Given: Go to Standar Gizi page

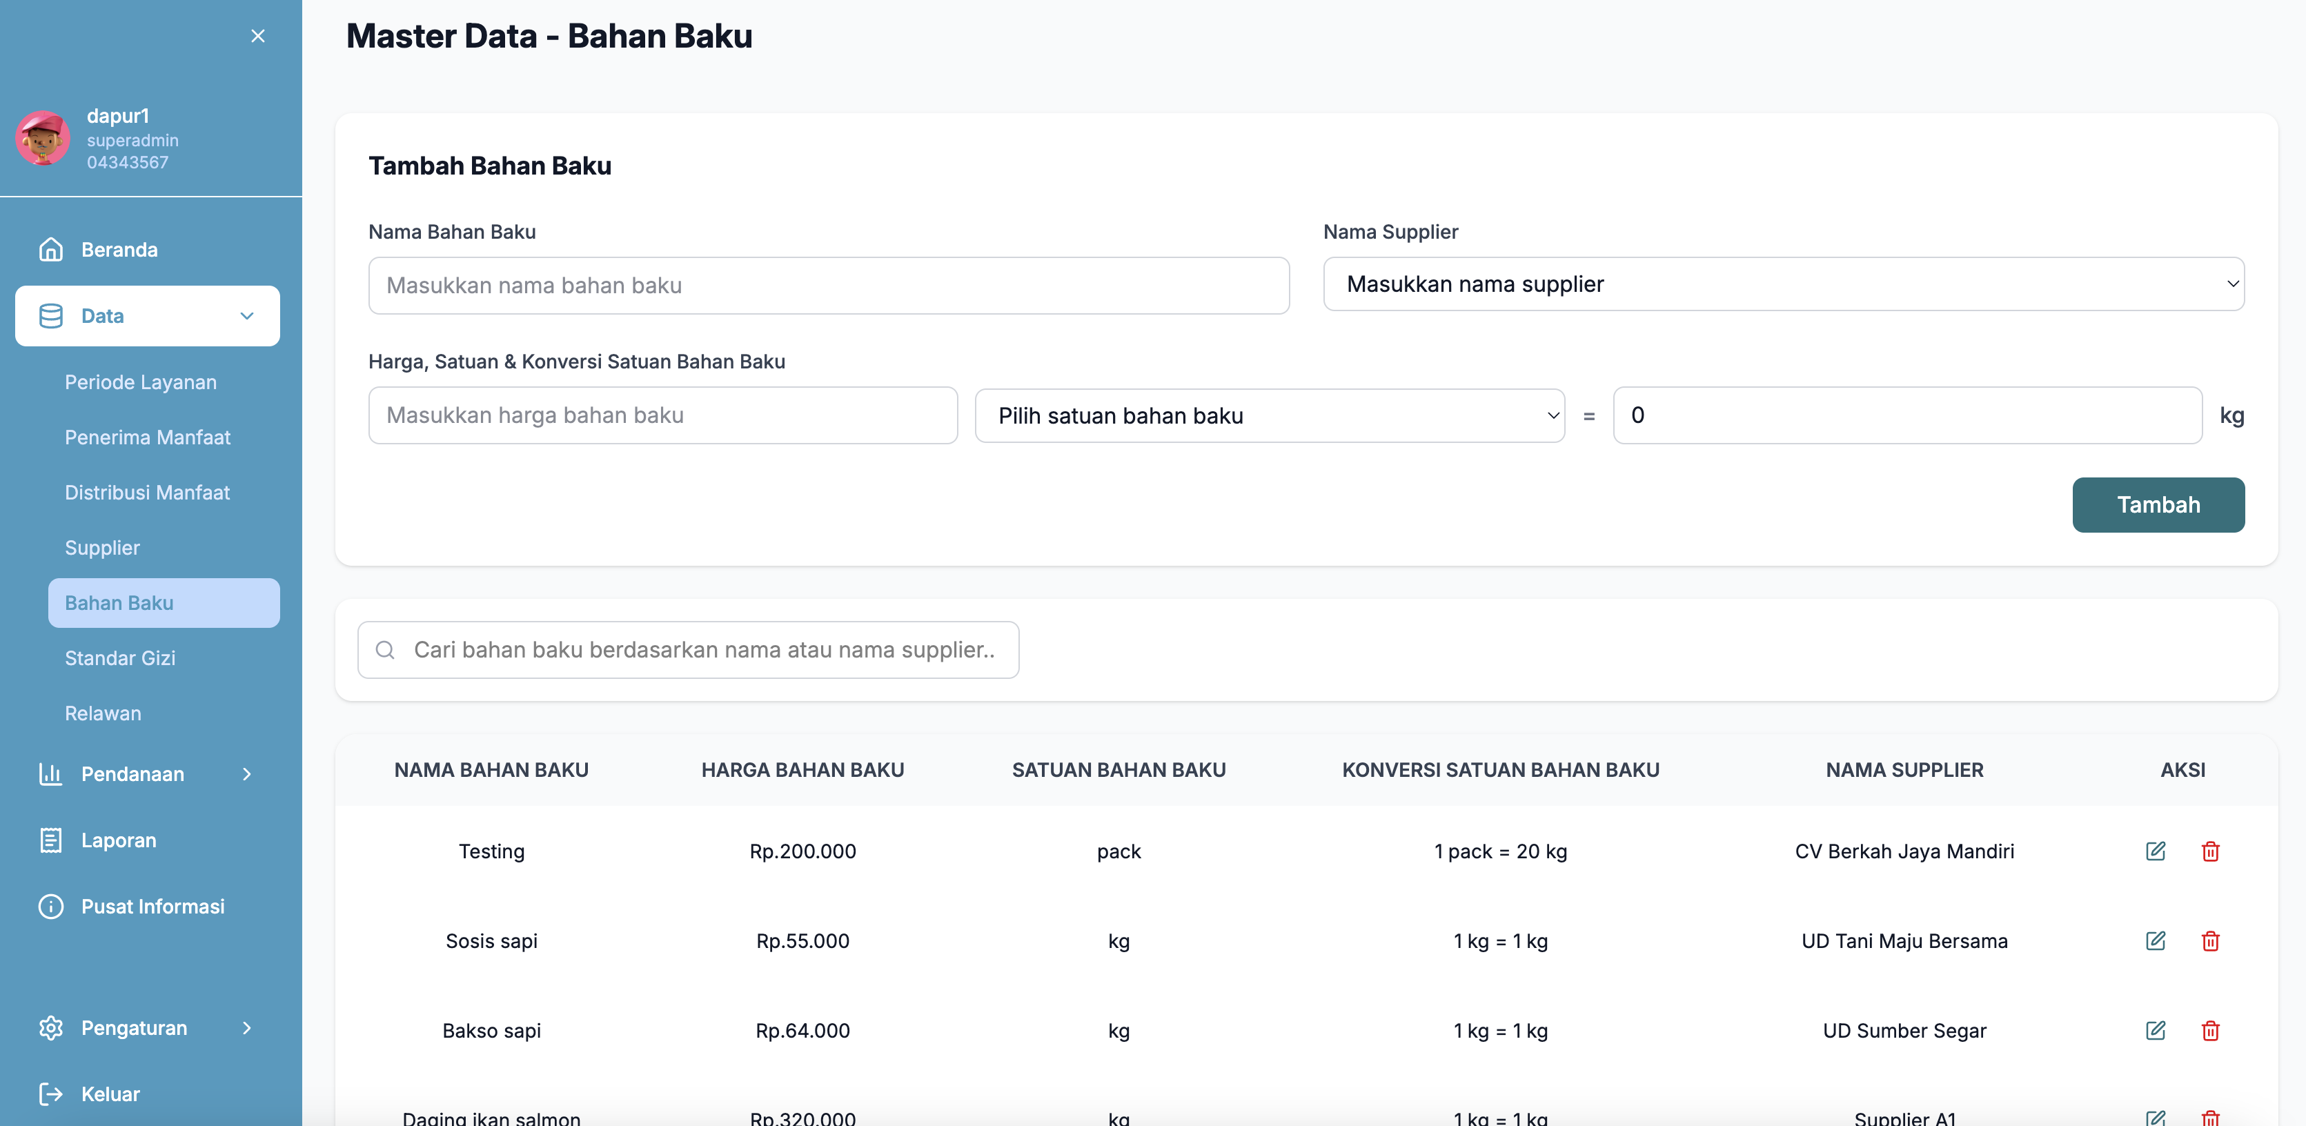Looking at the screenshot, I should pyautogui.click(x=120, y=657).
